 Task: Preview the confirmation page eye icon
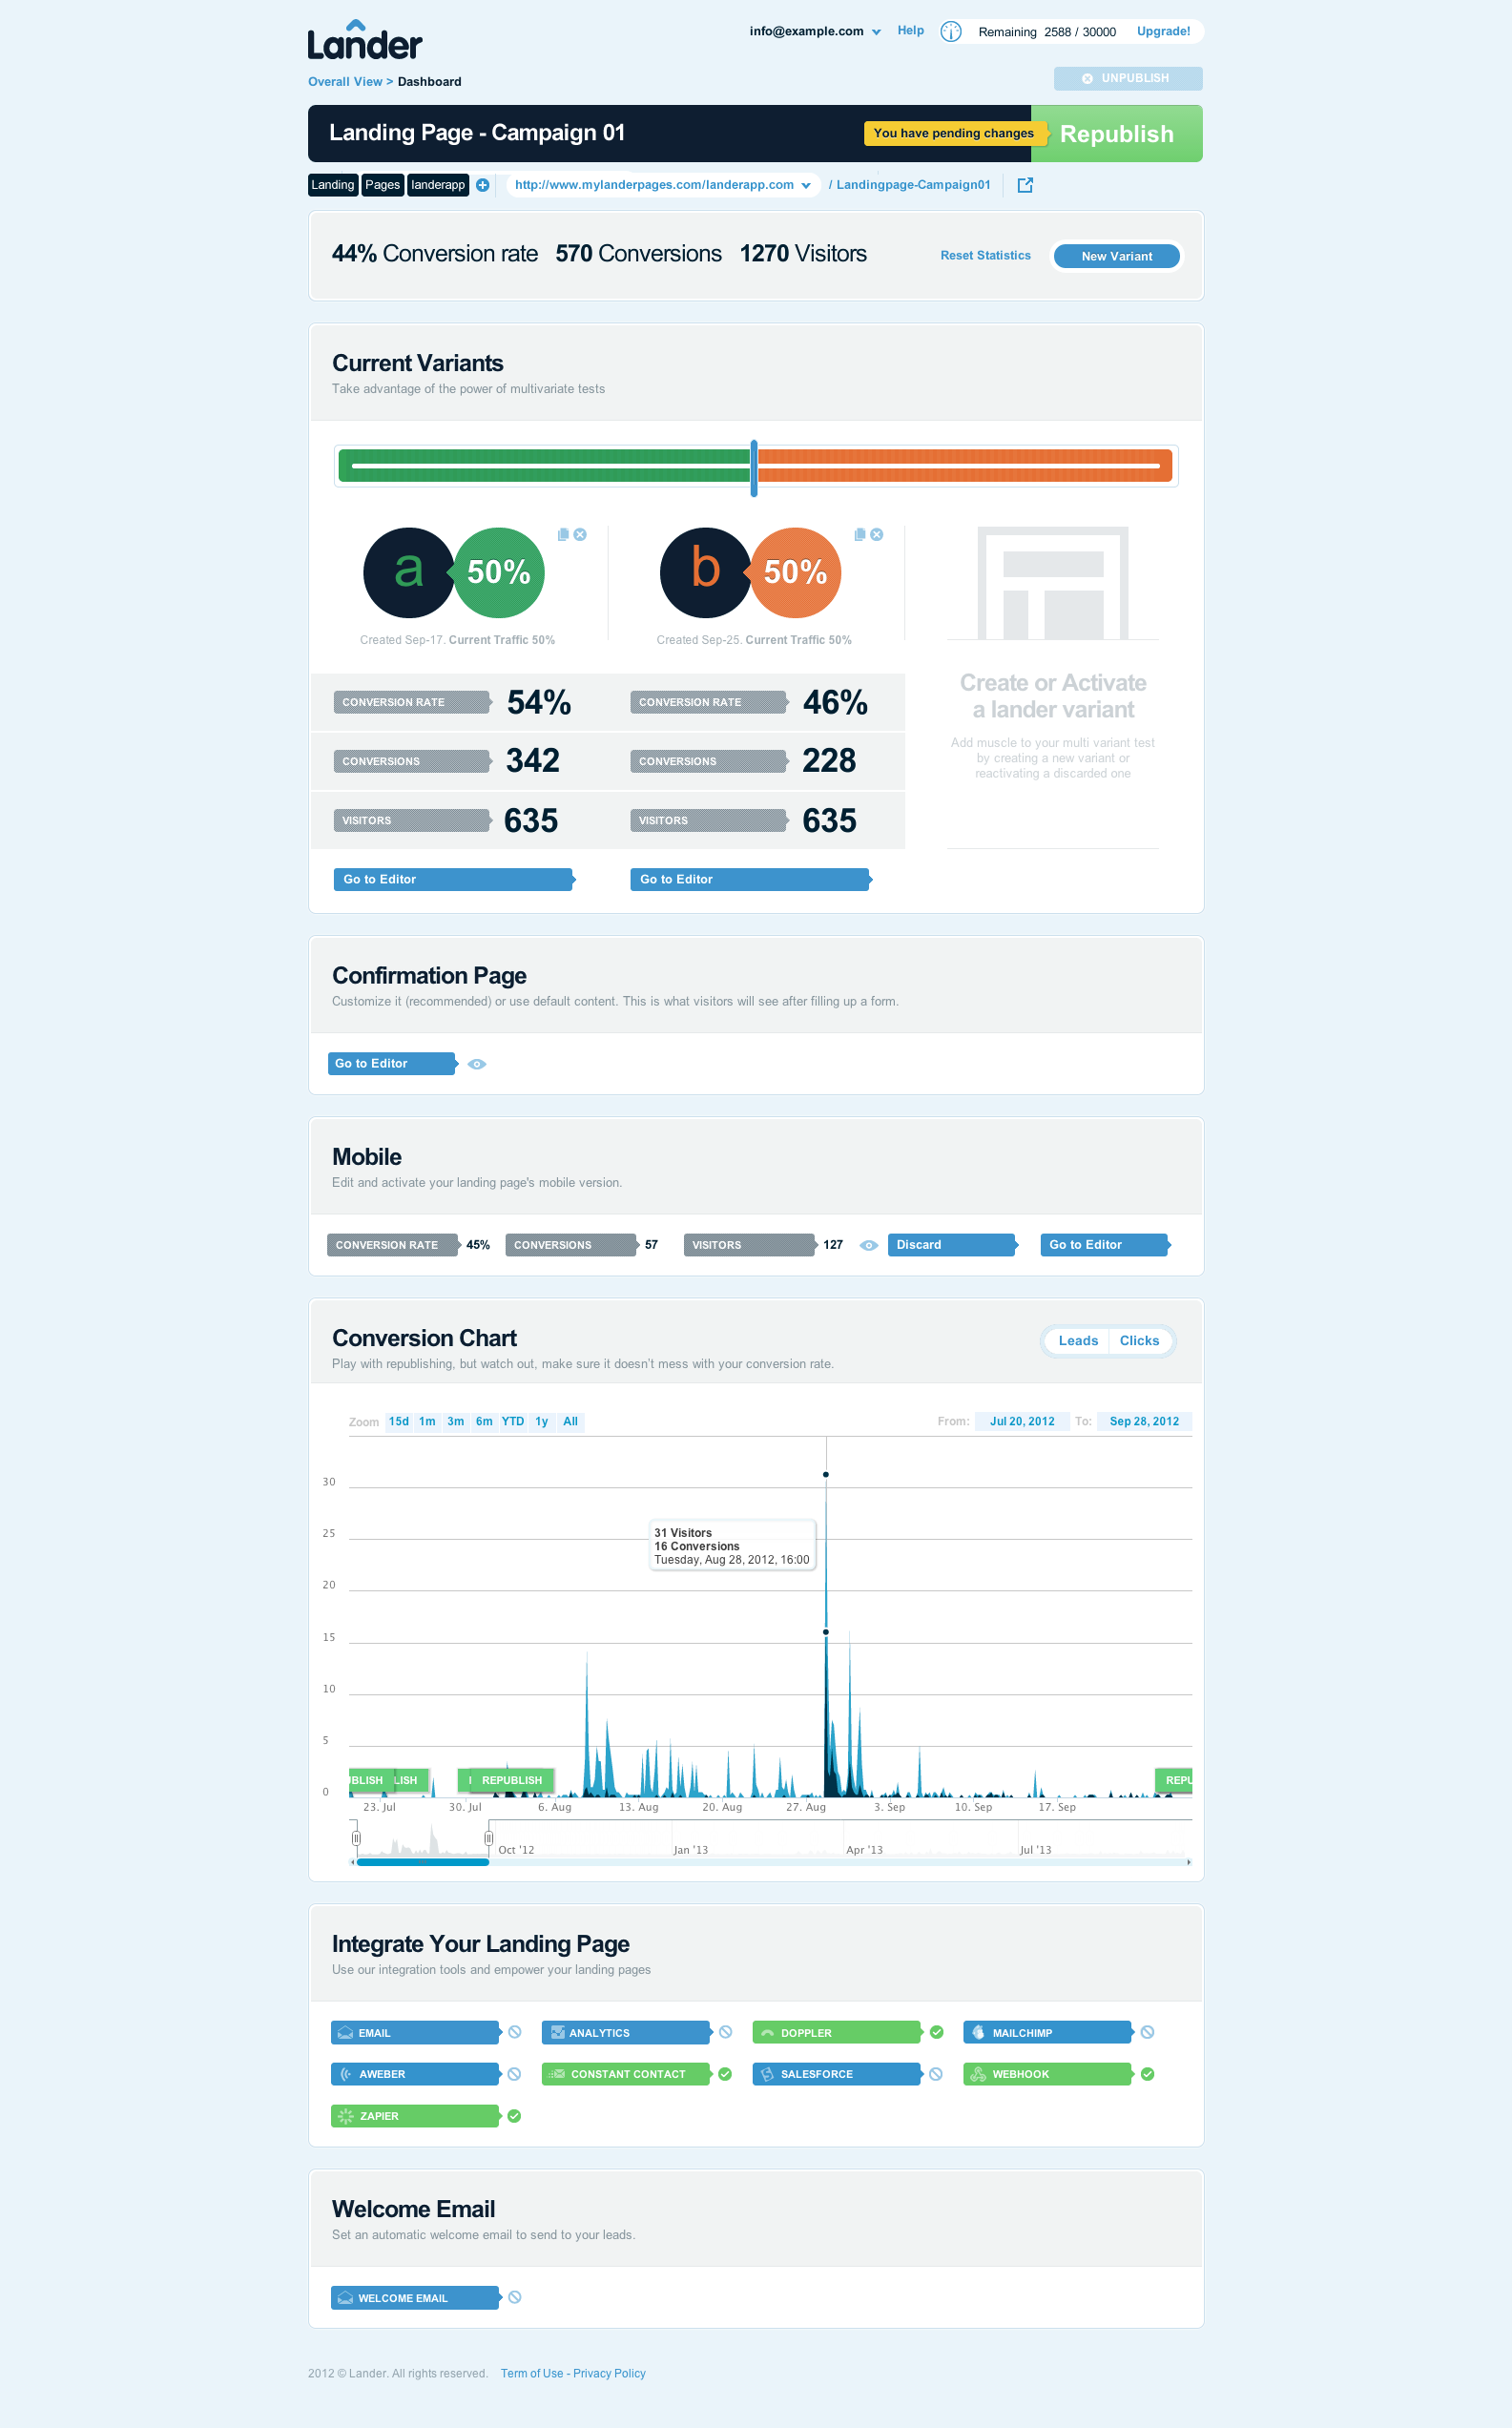pyautogui.click(x=477, y=1064)
